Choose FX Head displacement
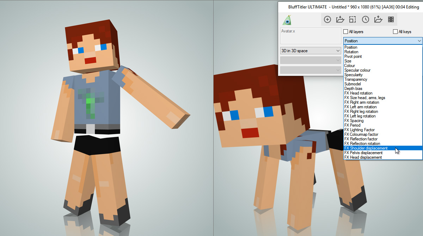 tap(383, 157)
